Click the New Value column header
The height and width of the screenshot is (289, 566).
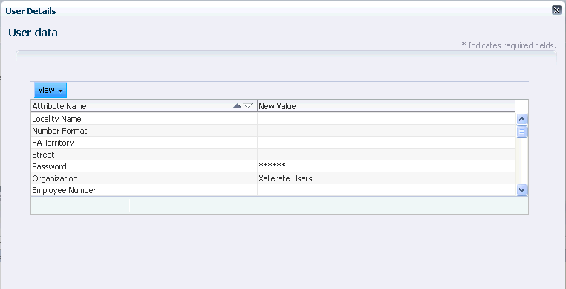[x=386, y=106]
